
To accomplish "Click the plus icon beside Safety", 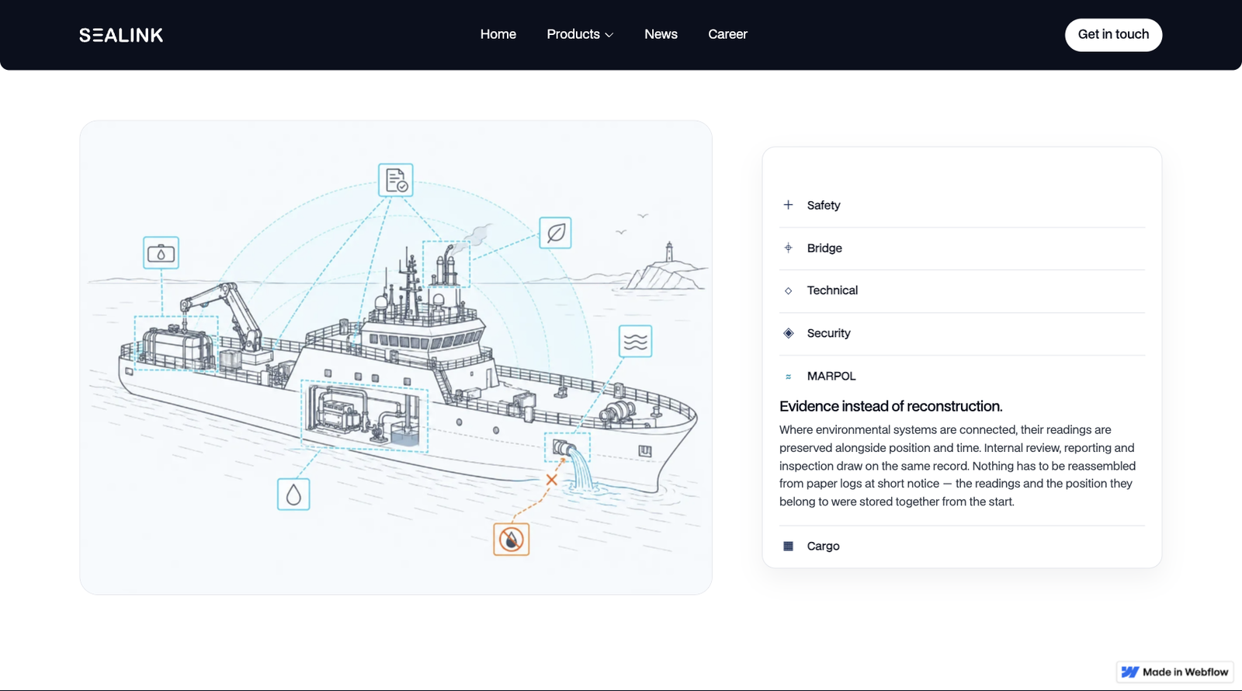I will coord(789,205).
